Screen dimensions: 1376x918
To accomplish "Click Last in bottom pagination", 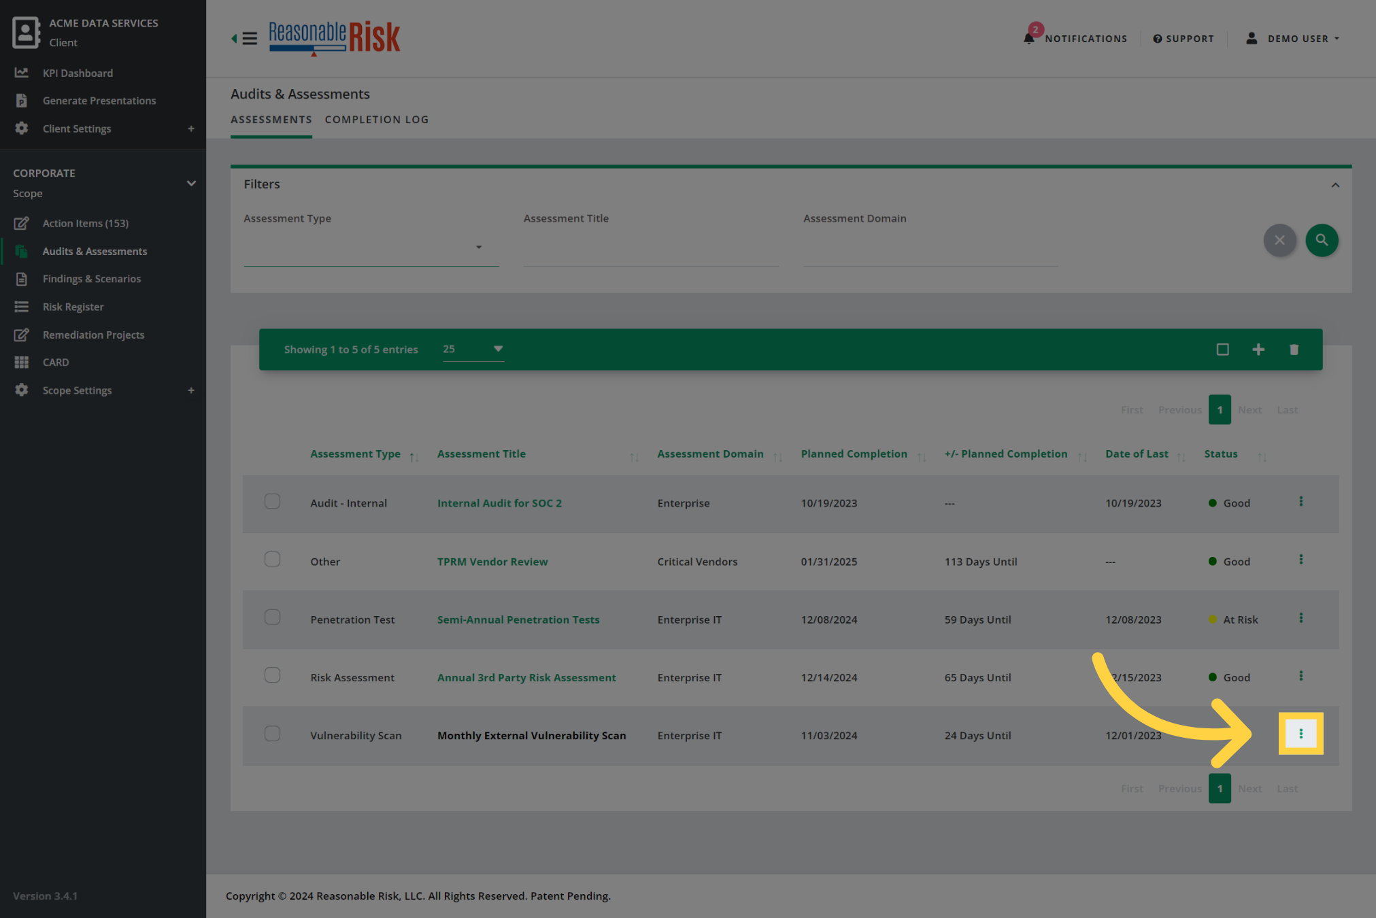I will tap(1287, 789).
